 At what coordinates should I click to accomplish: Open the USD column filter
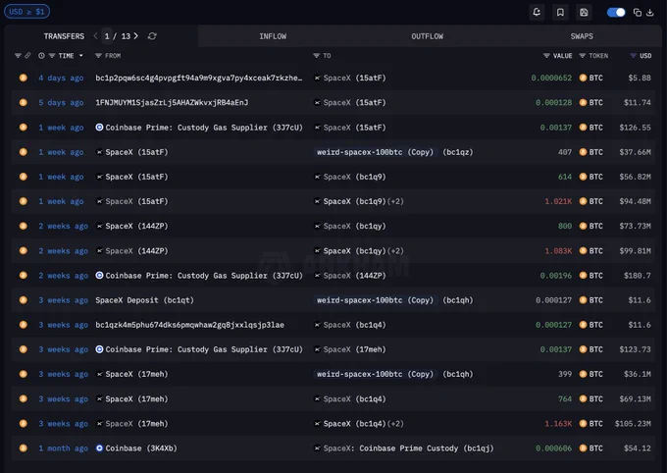coord(634,55)
